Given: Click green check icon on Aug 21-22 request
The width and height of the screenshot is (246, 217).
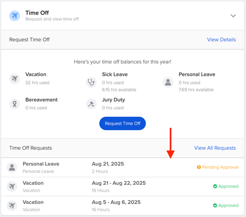Looking at the screenshot, I should coord(215,186).
